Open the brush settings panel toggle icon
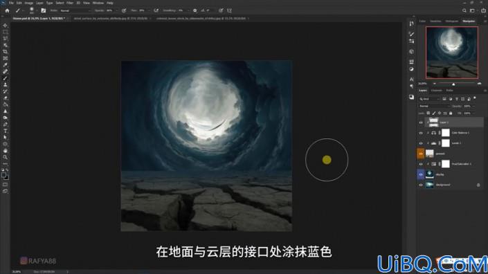The height and width of the screenshot is (274, 488). click(44, 10)
